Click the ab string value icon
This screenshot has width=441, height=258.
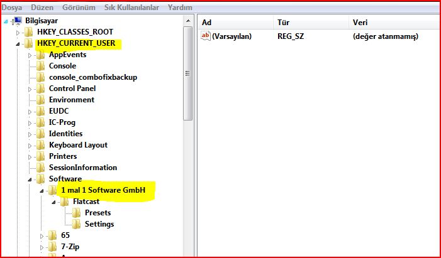(205, 36)
